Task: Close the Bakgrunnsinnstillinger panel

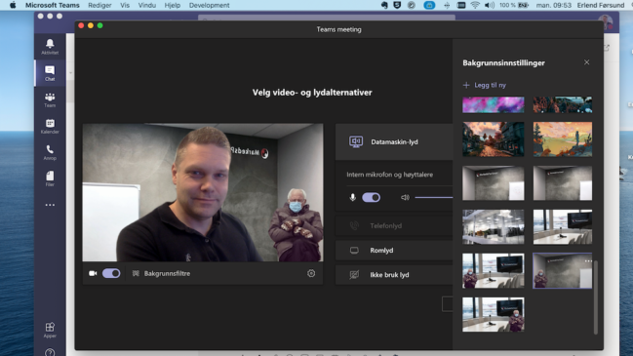Action: pos(586,62)
